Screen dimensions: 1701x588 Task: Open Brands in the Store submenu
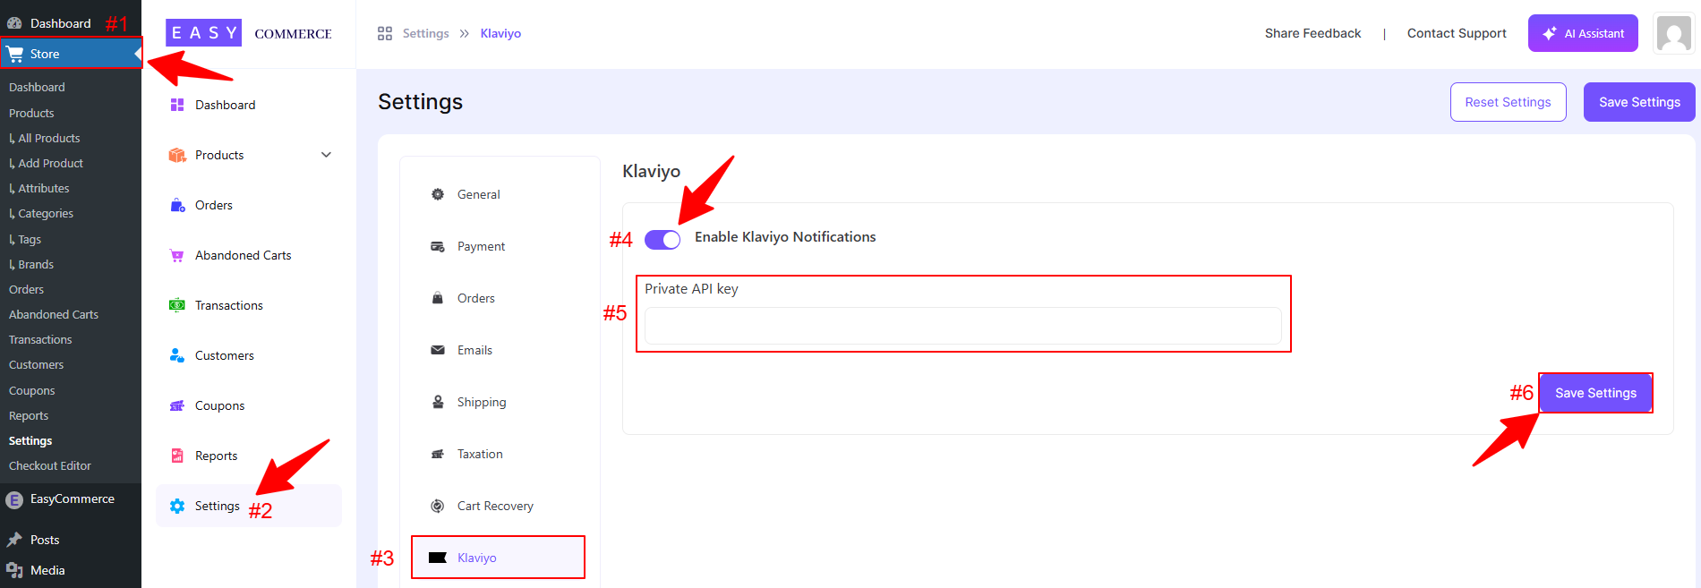[36, 264]
